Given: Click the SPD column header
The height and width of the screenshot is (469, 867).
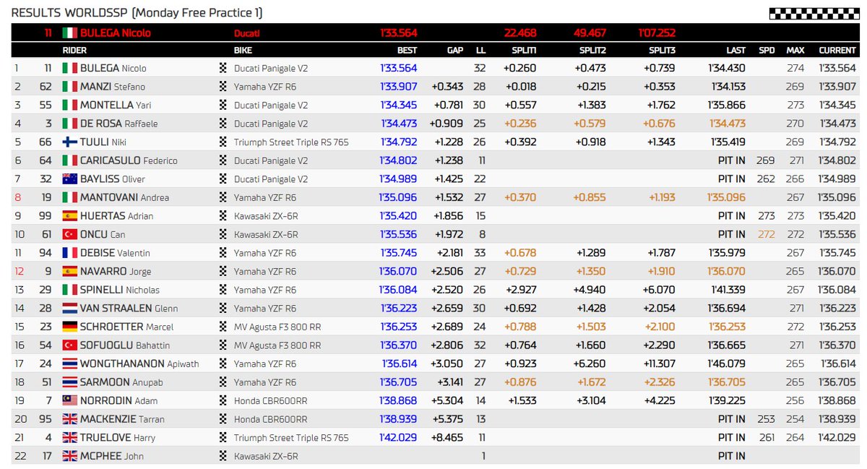Looking at the screenshot, I should click(x=767, y=51).
